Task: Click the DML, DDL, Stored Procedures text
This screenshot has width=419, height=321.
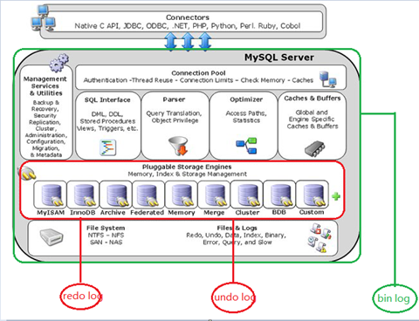Action: click(x=107, y=121)
